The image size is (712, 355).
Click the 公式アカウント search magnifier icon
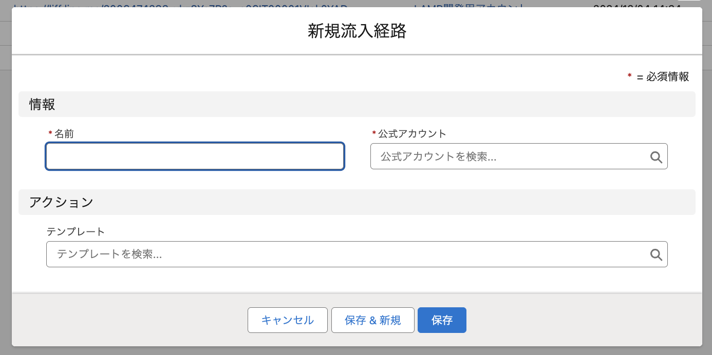[656, 157]
